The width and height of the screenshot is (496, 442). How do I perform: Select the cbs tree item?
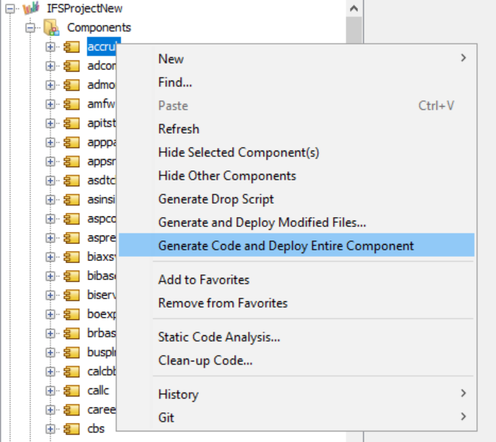pos(96,429)
